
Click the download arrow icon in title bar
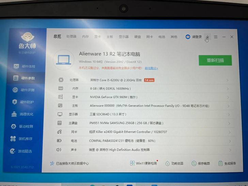[207, 37]
